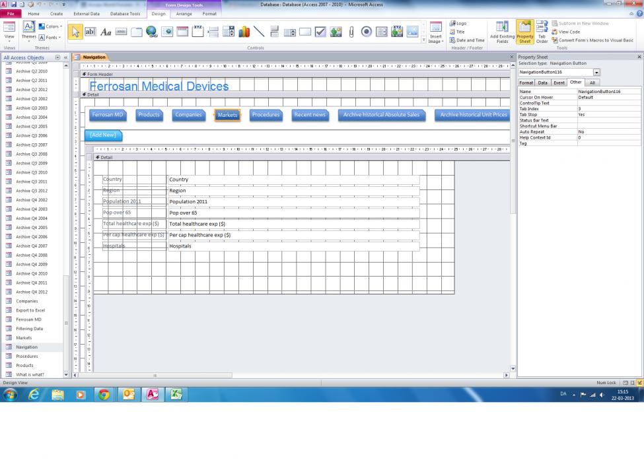Select the Image control tool
This screenshot has width=644, height=470.
tap(412, 32)
